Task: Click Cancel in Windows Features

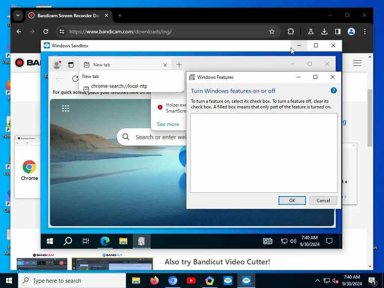Action: coord(323,200)
